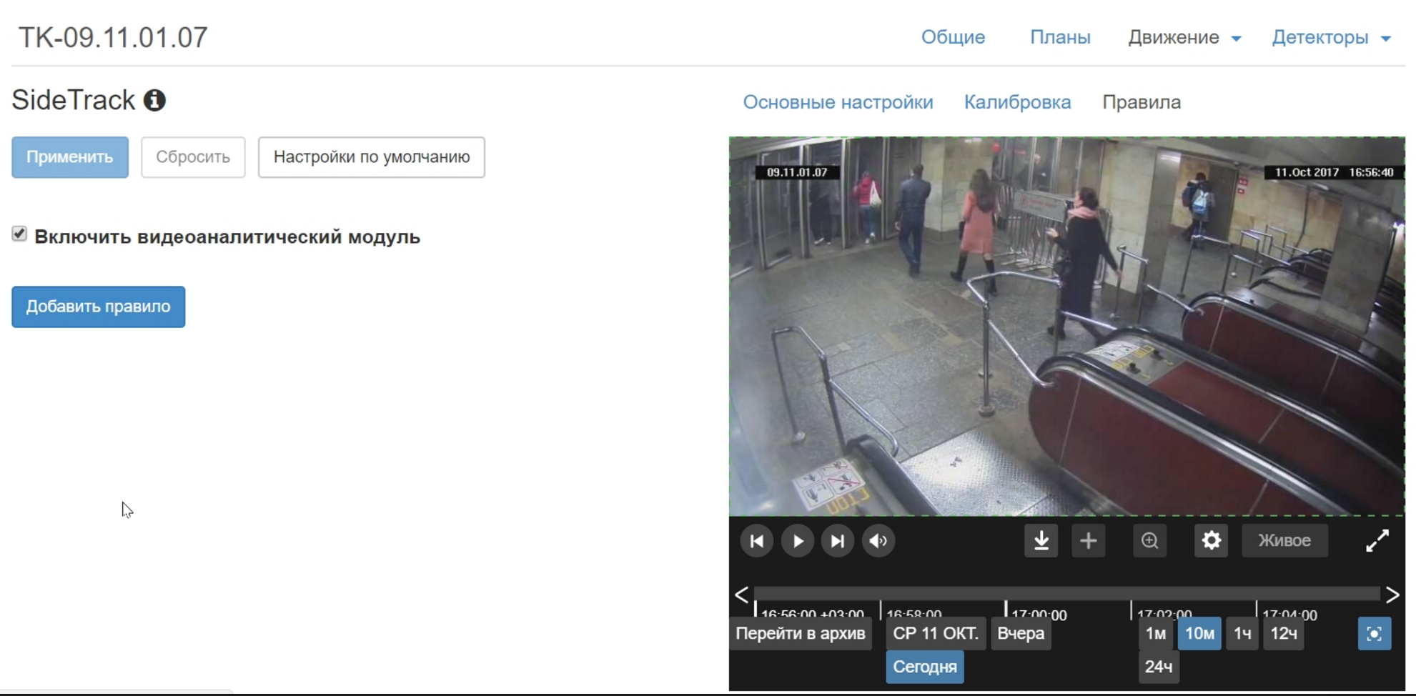This screenshot has width=1416, height=696.
Task: Click the SideTrack info icon
Action: pyautogui.click(x=154, y=100)
